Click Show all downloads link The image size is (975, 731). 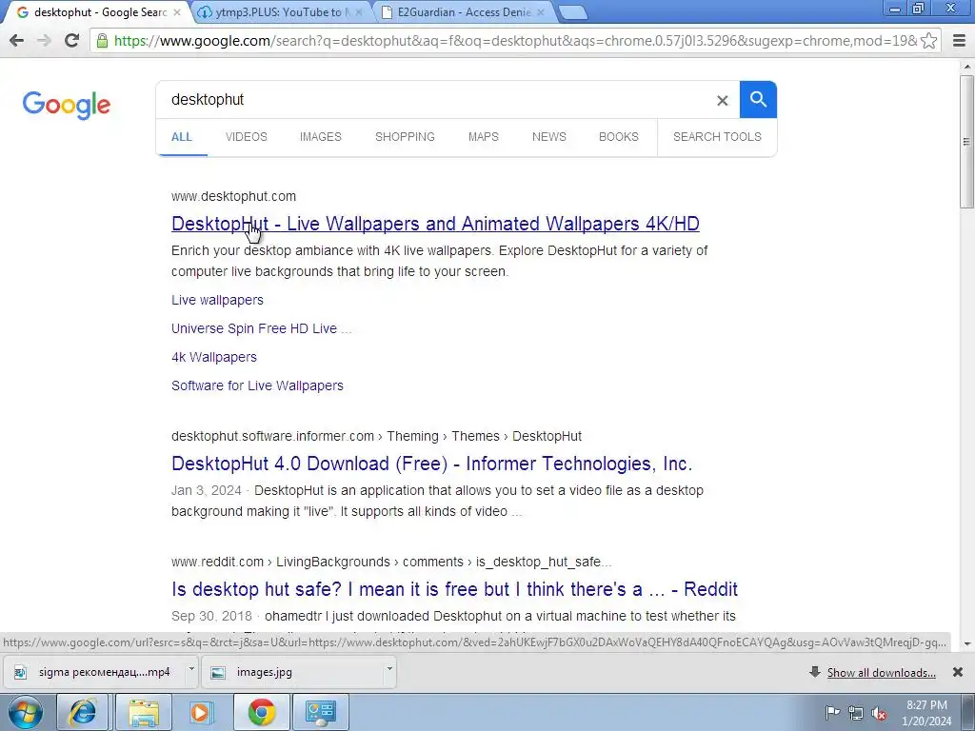tap(881, 673)
